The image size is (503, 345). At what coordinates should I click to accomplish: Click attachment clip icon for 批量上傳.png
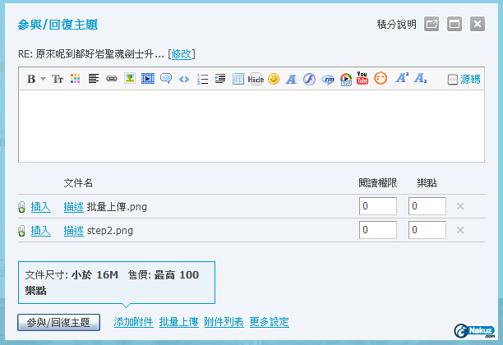point(21,207)
